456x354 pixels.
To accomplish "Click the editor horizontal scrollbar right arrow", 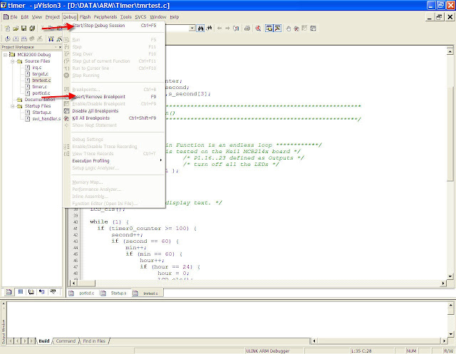I will (443, 283).
